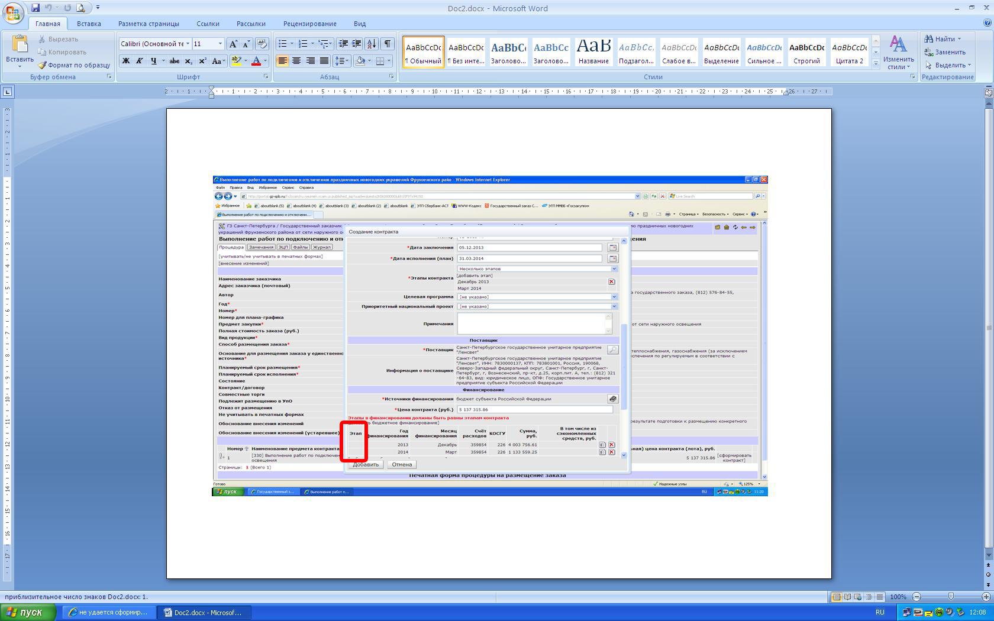994x621 pixels.
Task: Switch to the Вставка ribbon tab
Action: tap(89, 24)
